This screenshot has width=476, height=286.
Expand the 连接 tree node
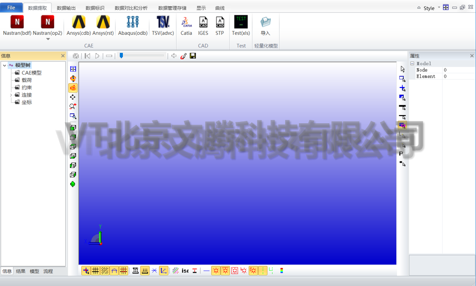11,95
